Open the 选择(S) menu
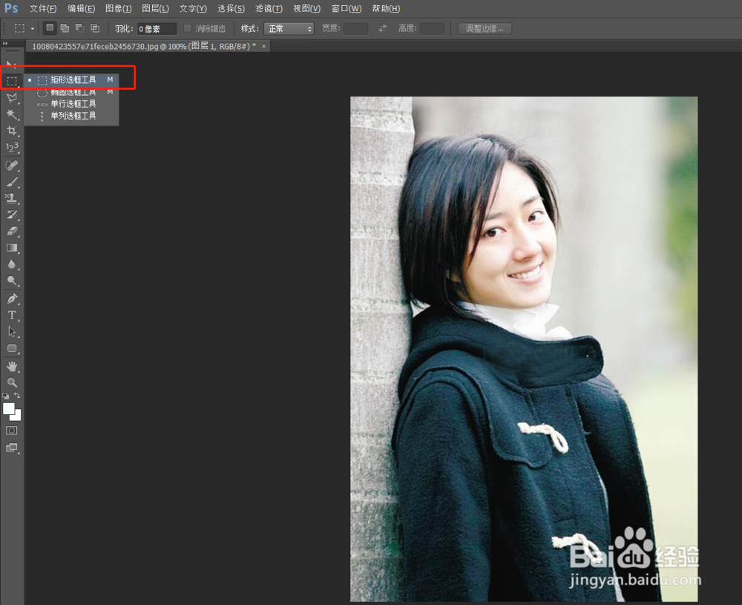This screenshot has height=605, width=742. point(231,8)
